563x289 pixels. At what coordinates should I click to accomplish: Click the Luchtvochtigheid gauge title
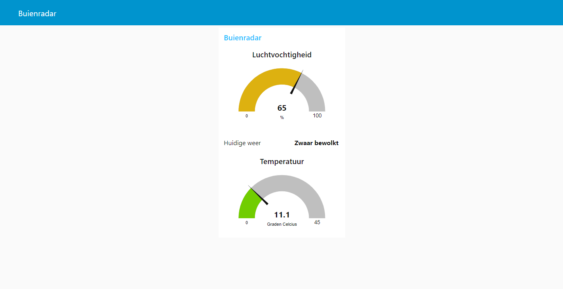pyautogui.click(x=282, y=55)
